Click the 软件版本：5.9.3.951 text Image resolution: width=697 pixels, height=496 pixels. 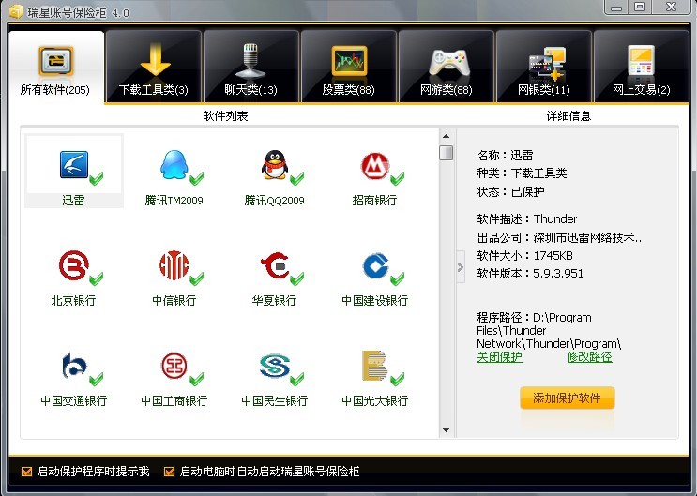pyautogui.click(x=530, y=274)
